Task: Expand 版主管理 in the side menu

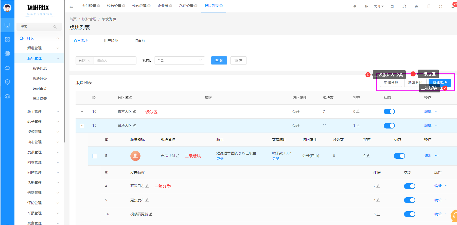Action: coord(40,111)
